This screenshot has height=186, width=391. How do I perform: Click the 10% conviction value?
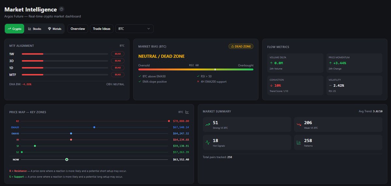pos(278,86)
